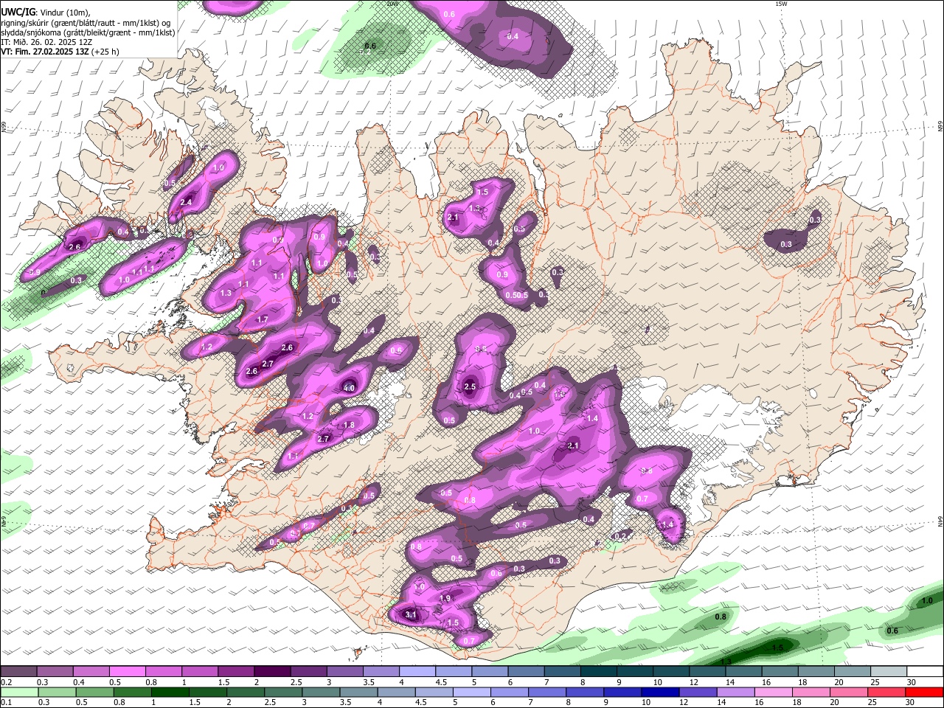This screenshot has width=944, height=708.
Task: Select the snow legend swatch for 6–7 mm
Action: [525, 672]
